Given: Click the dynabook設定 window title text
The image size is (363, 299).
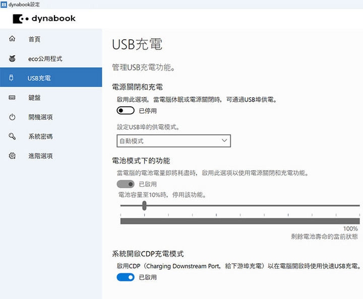Looking at the screenshot, I should tap(24, 5).
